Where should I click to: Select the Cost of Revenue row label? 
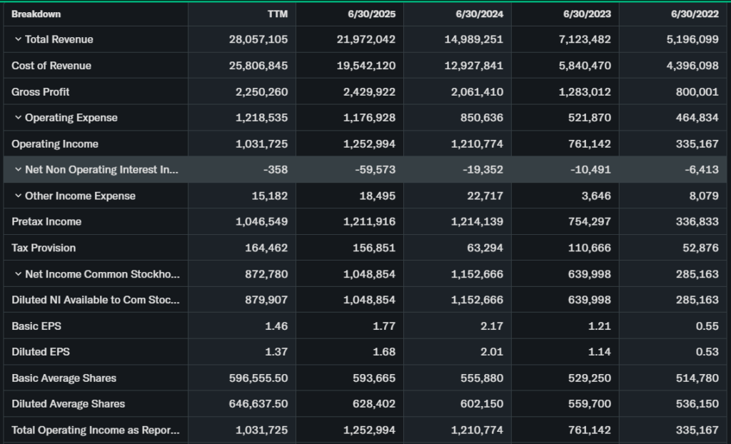(x=51, y=66)
